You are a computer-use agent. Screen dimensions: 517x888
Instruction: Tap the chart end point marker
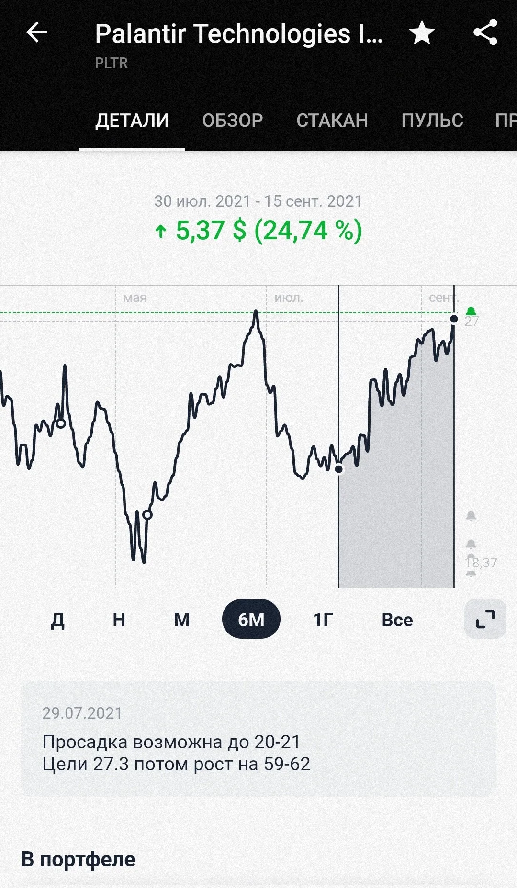[454, 319]
